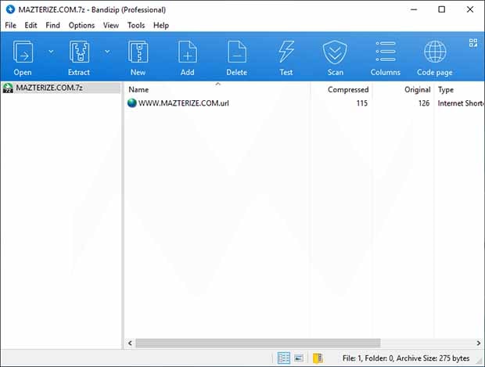Expand the Open button dropdown arrow

[x=51, y=52]
